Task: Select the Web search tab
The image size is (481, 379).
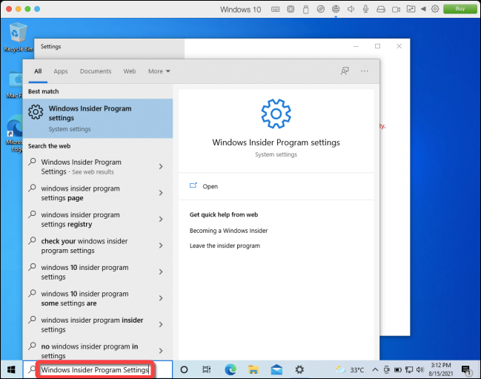Action: point(130,71)
